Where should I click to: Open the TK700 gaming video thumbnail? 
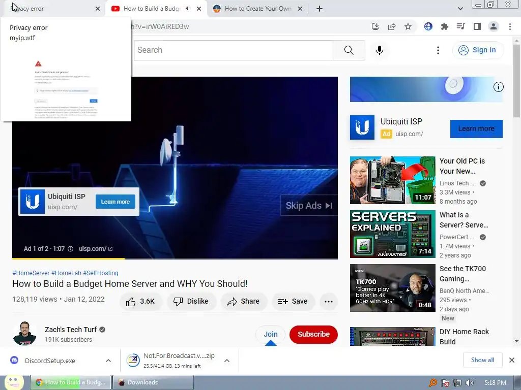click(392, 288)
